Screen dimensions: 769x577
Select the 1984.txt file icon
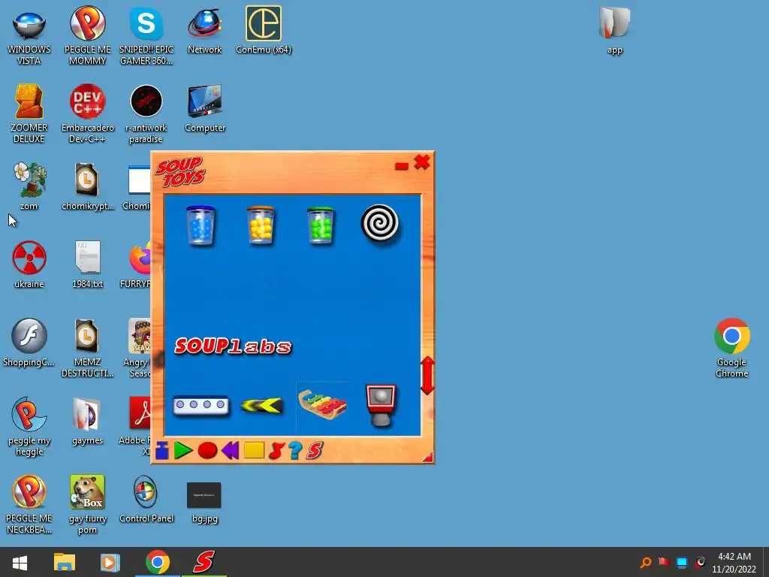(x=87, y=265)
